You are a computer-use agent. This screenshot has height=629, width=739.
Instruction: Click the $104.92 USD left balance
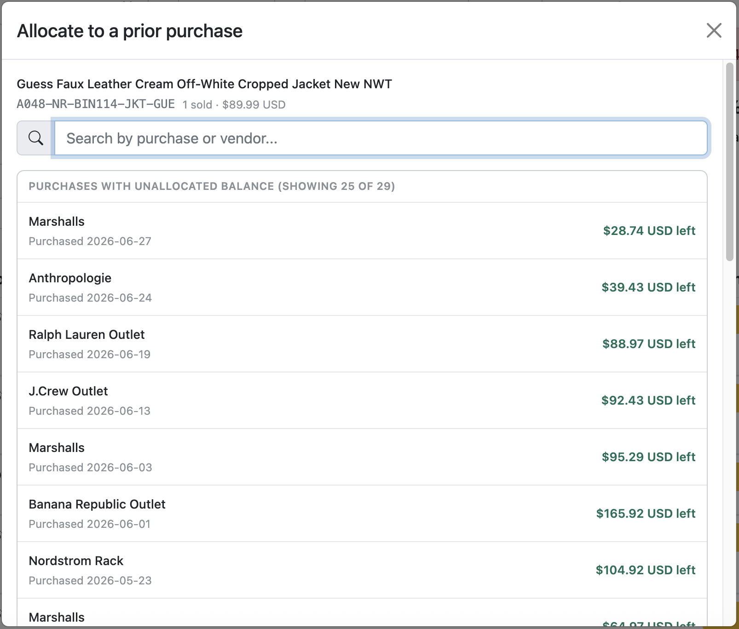646,570
